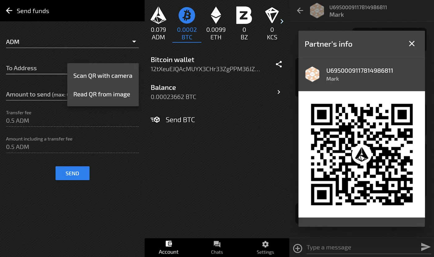Viewport: 434px width, 257px height.
Task: Go back from the chat with Mark
Action: (300, 11)
